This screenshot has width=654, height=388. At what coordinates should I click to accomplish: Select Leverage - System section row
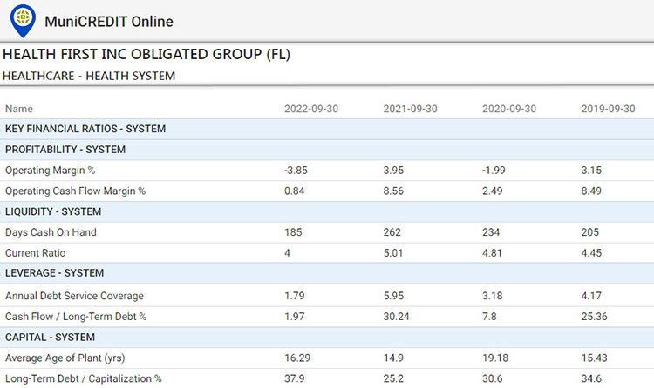pyautogui.click(x=327, y=273)
